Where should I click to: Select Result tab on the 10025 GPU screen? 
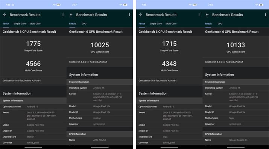click(x=72, y=24)
